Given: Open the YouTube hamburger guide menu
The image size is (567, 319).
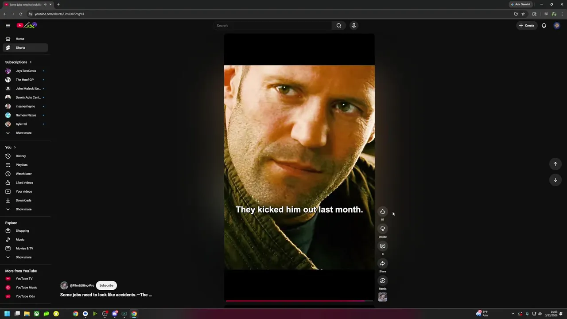Looking at the screenshot, I should click(8, 25).
